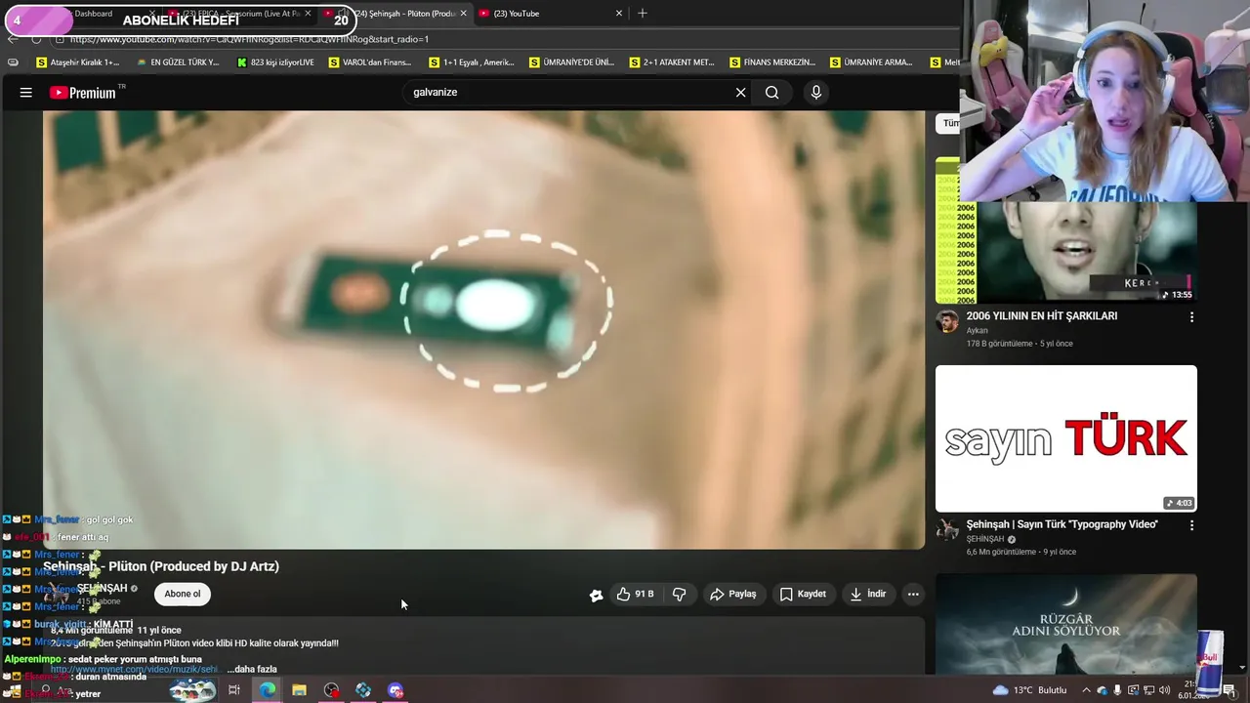This screenshot has height=703, width=1250.
Task: Start voice search with microphone icon
Action: 816,92
